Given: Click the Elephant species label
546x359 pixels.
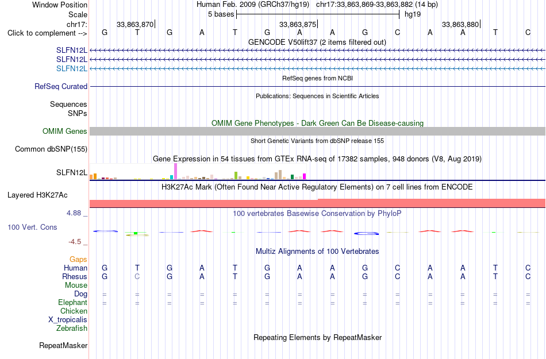Looking at the screenshot, I should pos(72,302).
